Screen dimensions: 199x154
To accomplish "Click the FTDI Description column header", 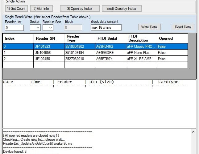I will click(141, 38).
